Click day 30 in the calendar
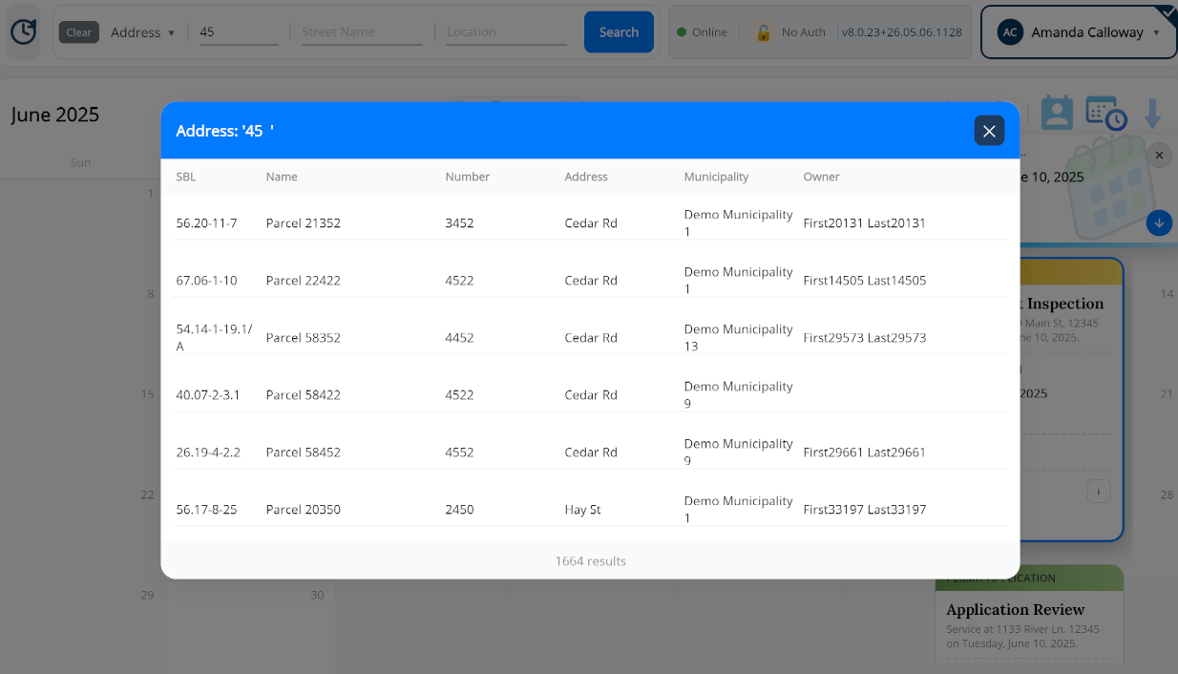 point(317,595)
